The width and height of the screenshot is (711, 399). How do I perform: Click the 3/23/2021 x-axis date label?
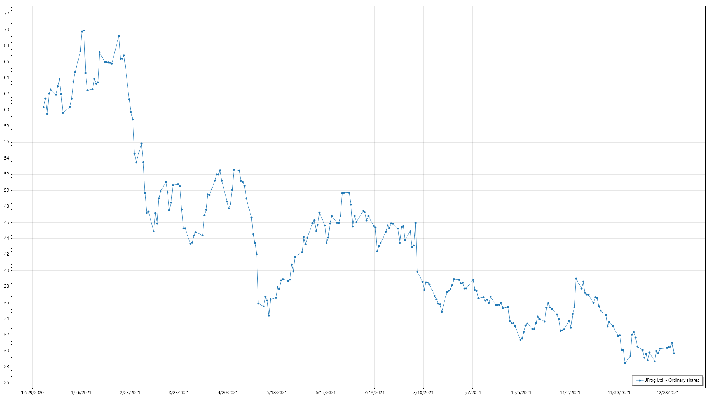(x=179, y=393)
